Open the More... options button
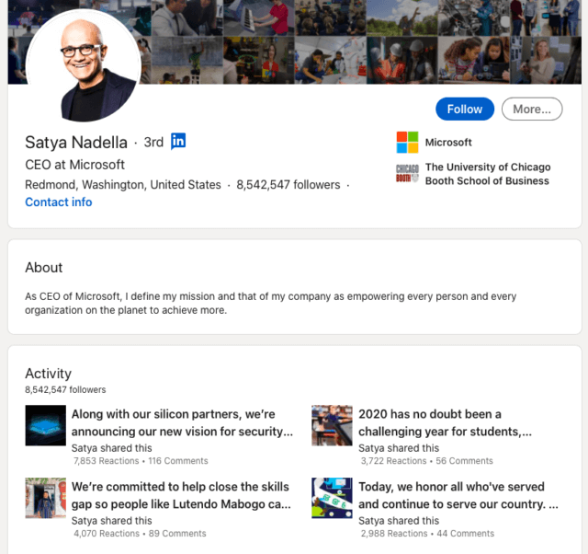 [532, 109]
